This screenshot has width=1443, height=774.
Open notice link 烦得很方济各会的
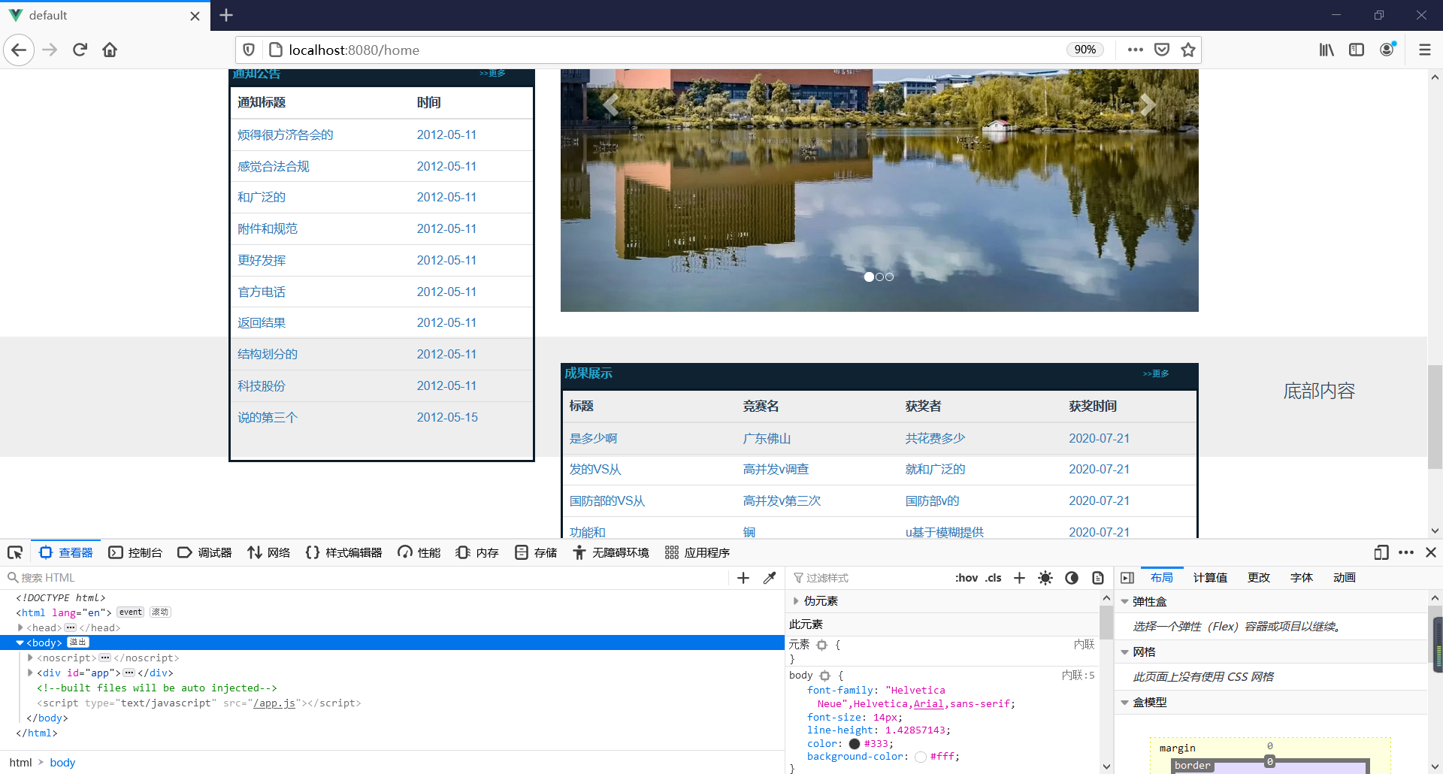[286, 135]
